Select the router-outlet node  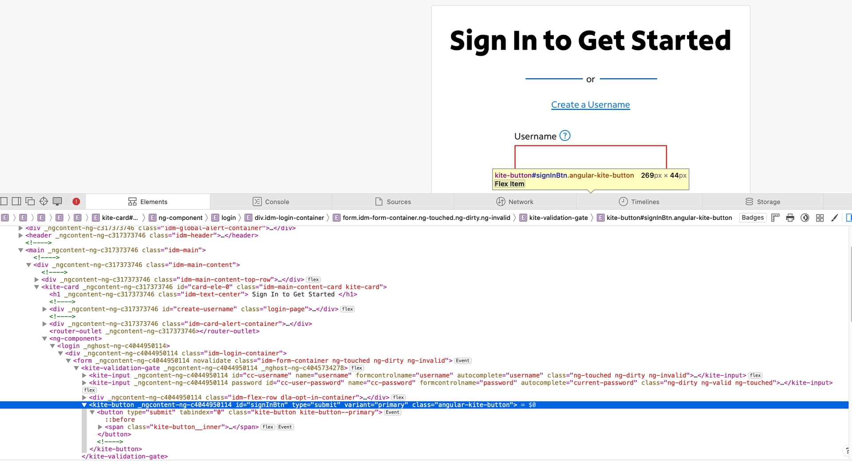154,331
